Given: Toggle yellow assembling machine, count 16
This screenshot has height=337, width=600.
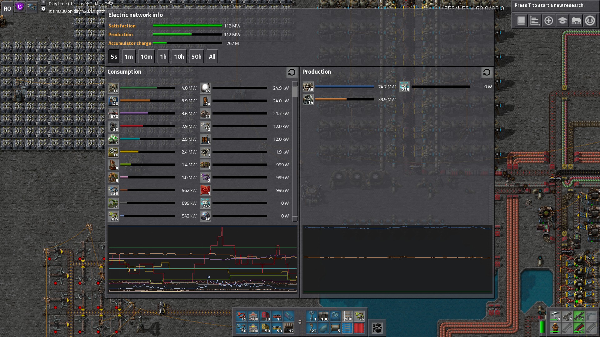Looking at the screenshot, I should pos(113,152).
